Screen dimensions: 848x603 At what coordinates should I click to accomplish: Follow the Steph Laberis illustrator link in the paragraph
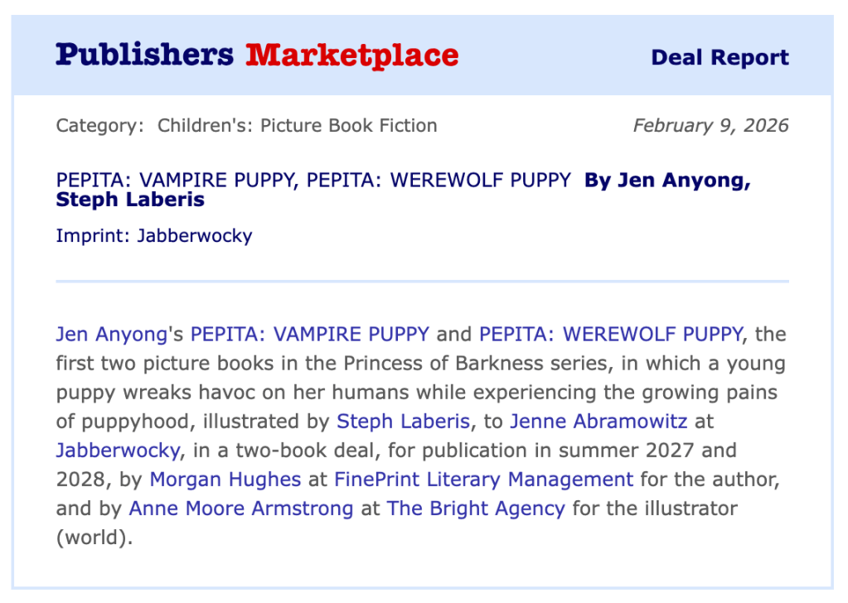(403, 422)
